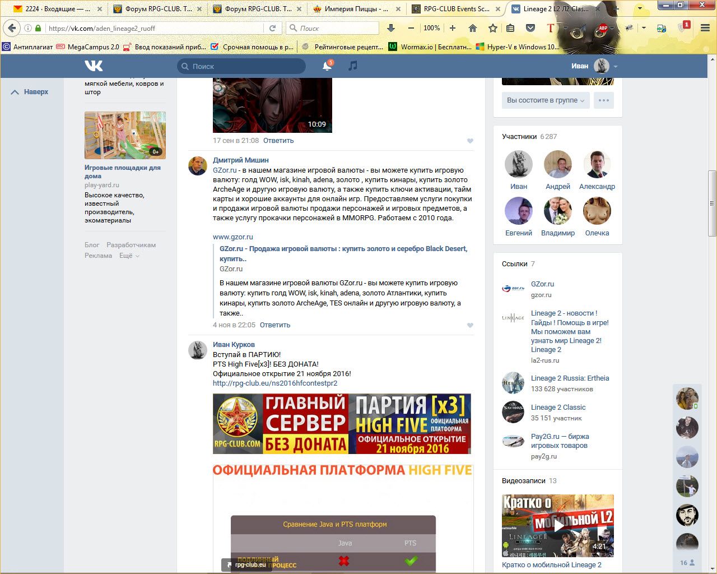This screenshot has width=717, height=574.
Task: Reply to the 4 ноя post via Ответить
Action: (x=275, y=325)
